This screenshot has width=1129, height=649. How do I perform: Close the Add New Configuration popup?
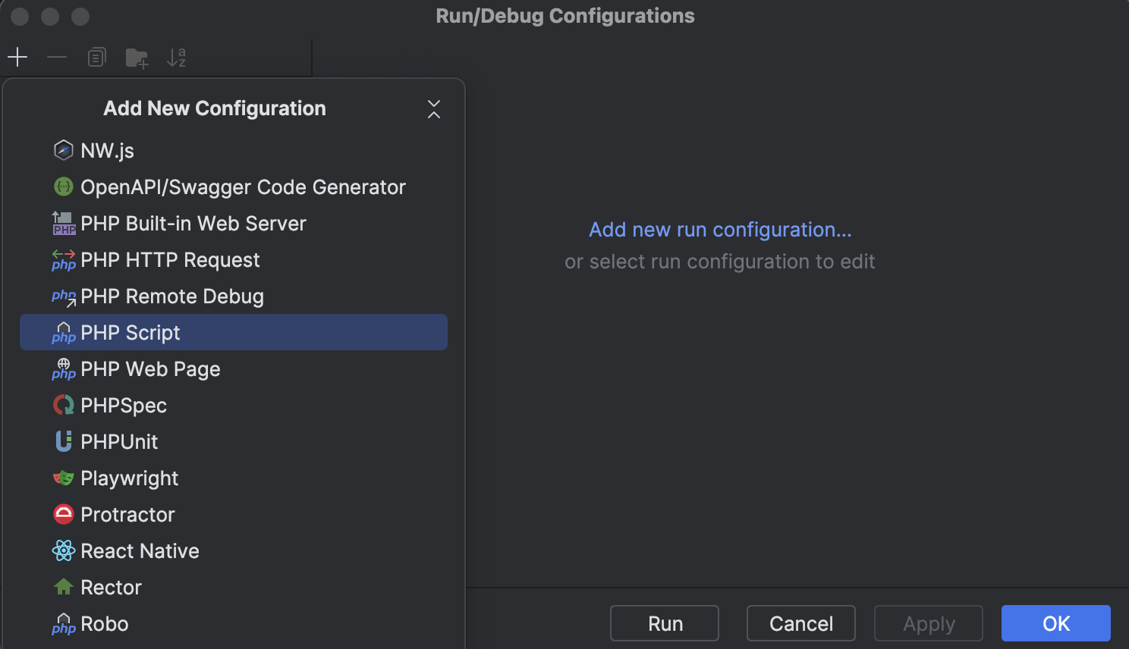click(x=433, y=109)
